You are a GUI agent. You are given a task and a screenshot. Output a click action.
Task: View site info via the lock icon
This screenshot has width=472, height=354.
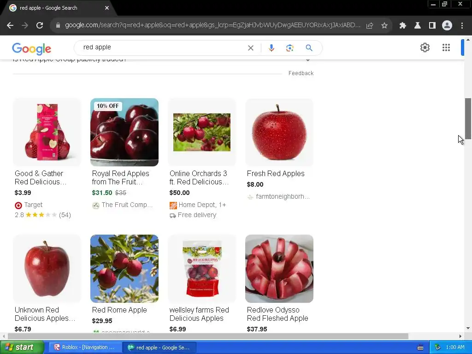click(x=58, y=25)
